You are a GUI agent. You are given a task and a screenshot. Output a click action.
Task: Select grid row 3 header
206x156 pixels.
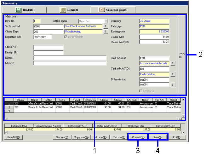[x=9, y=111]
